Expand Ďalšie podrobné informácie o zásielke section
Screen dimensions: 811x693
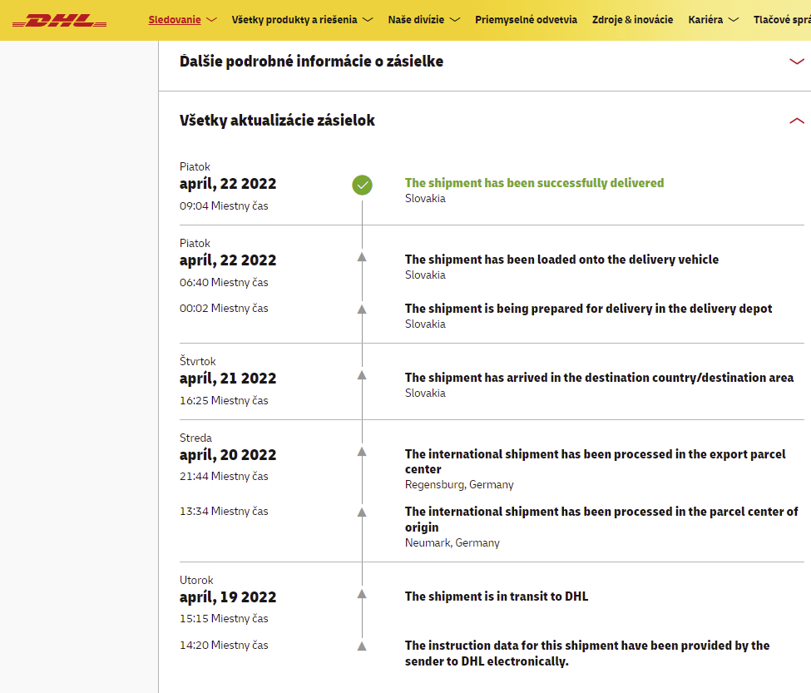coord(796,62)
